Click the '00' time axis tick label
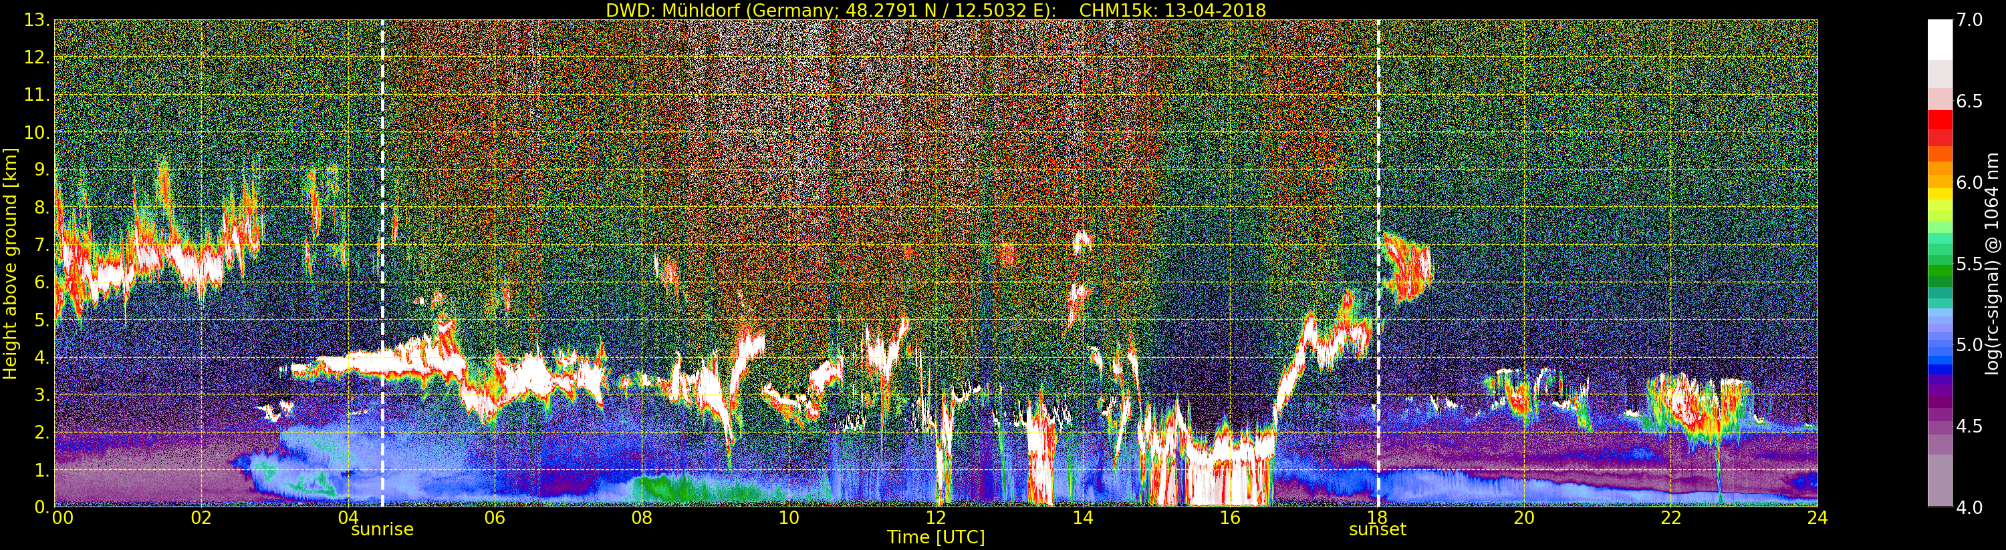 [x=61, y=518]
